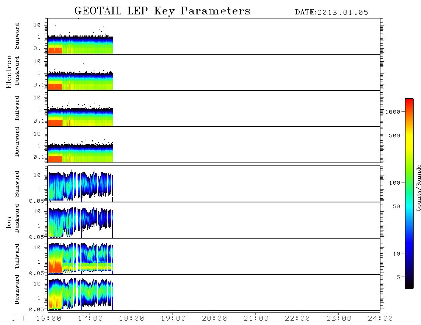This screenshot has height=325, width=421.
Task: Click the Ion Duskward spectrogram data
Action: 80,222
